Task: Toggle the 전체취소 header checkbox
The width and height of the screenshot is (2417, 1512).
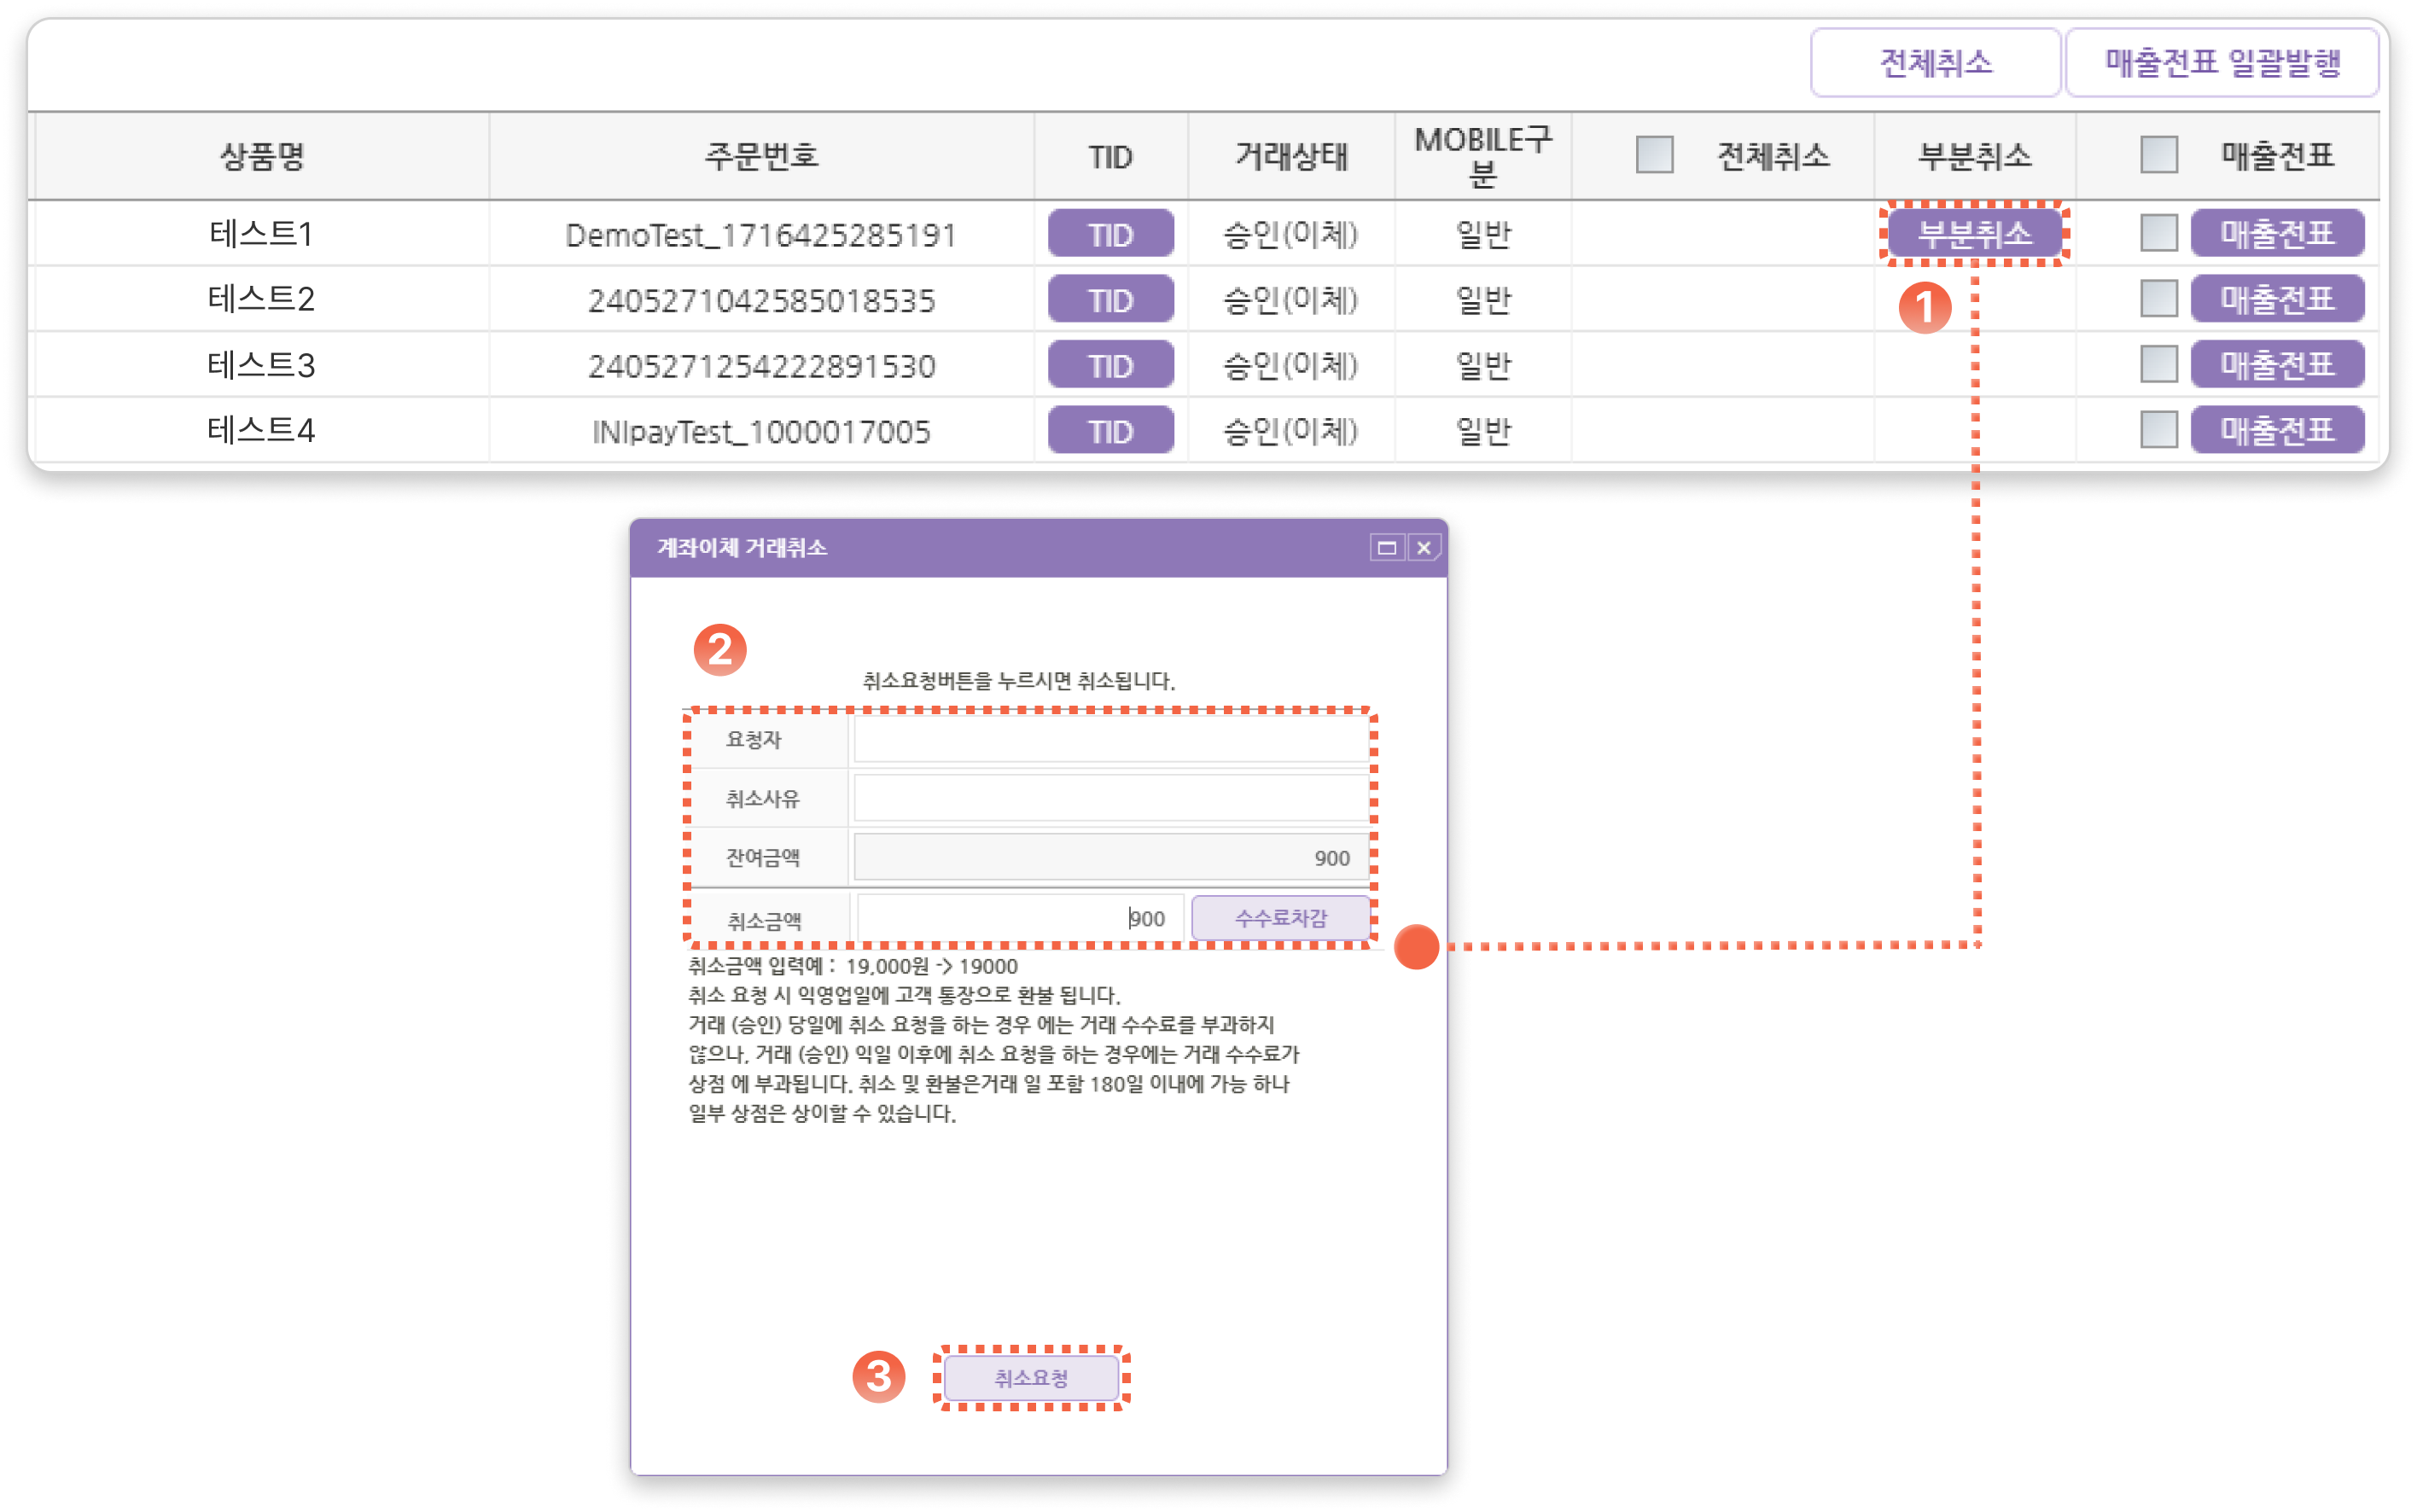Action: click(x=1654, y=155)
